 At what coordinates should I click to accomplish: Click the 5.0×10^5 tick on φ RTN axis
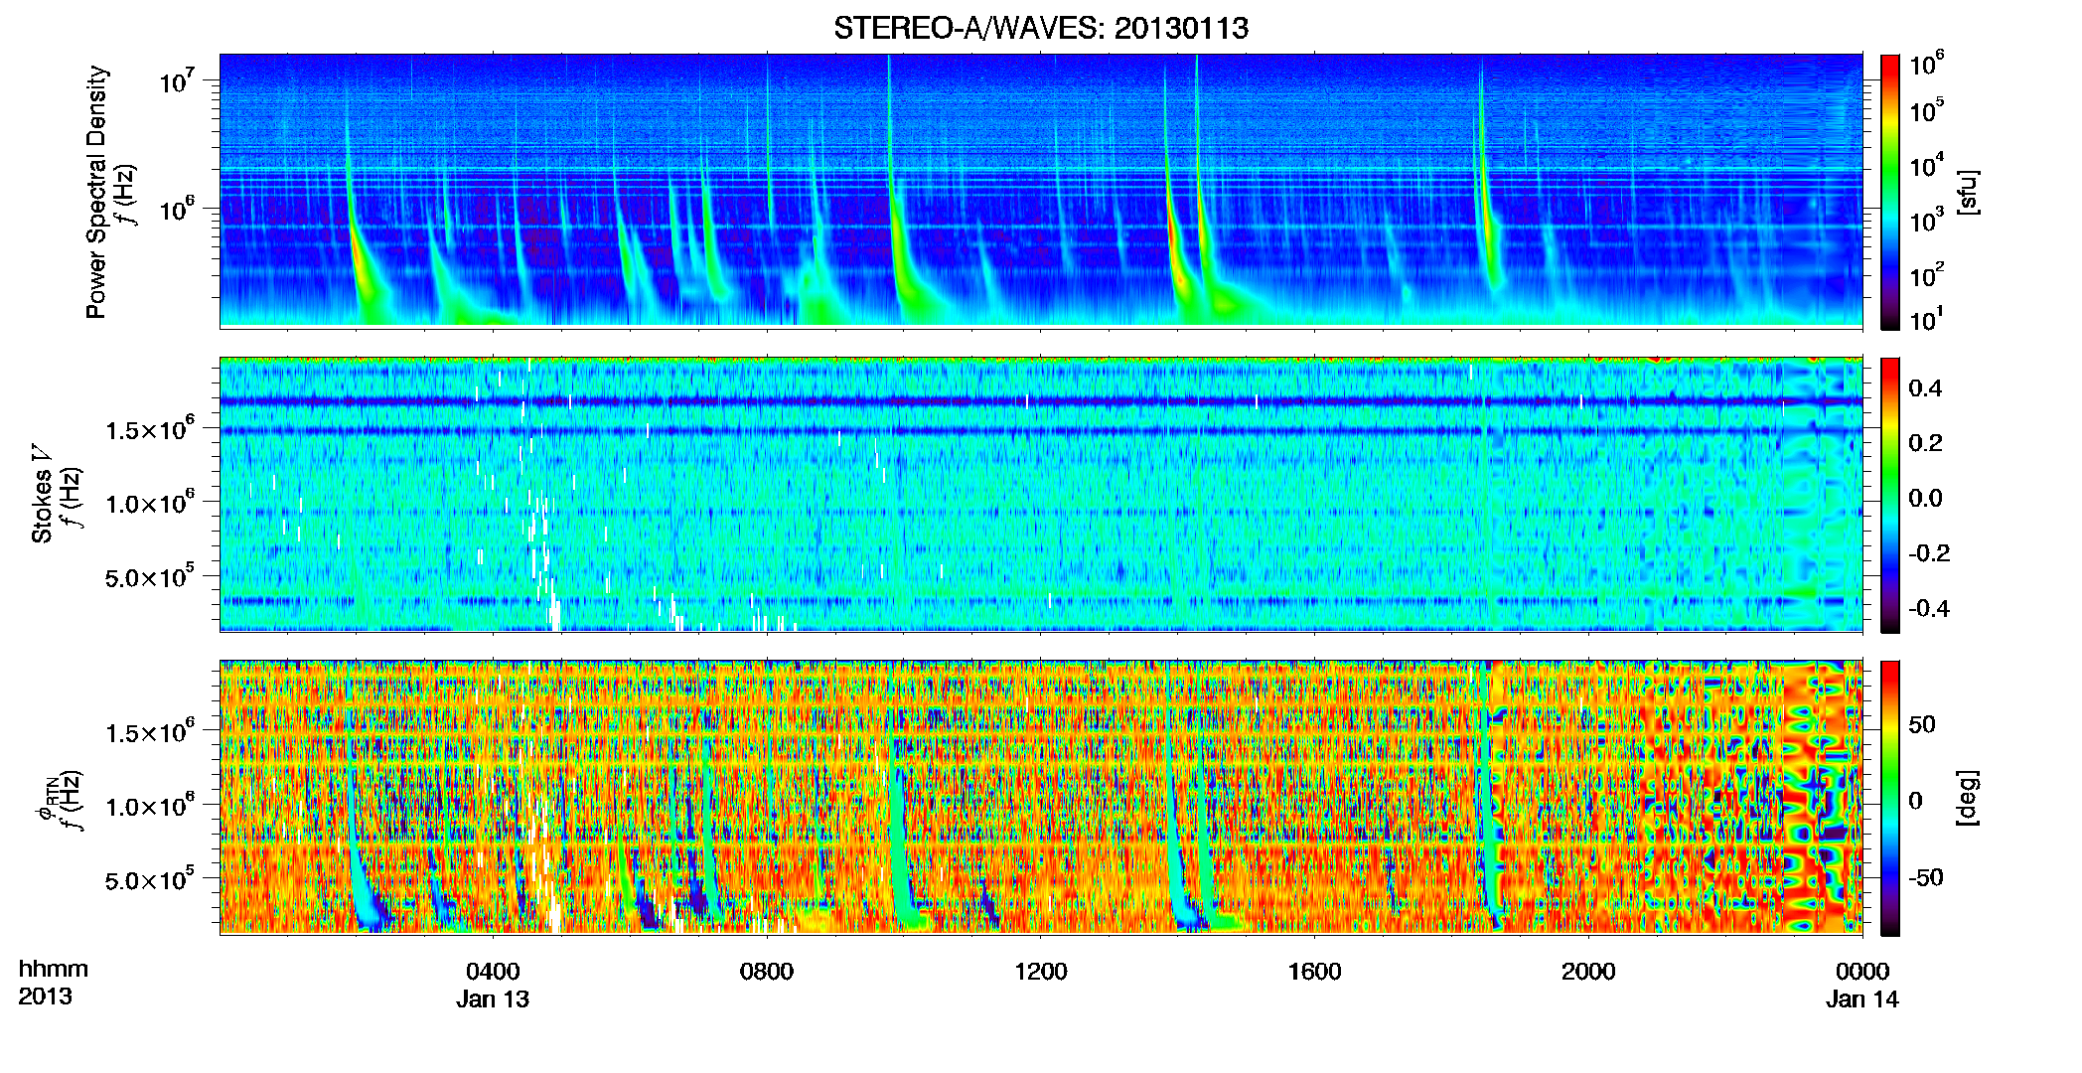tap(149, 878)
